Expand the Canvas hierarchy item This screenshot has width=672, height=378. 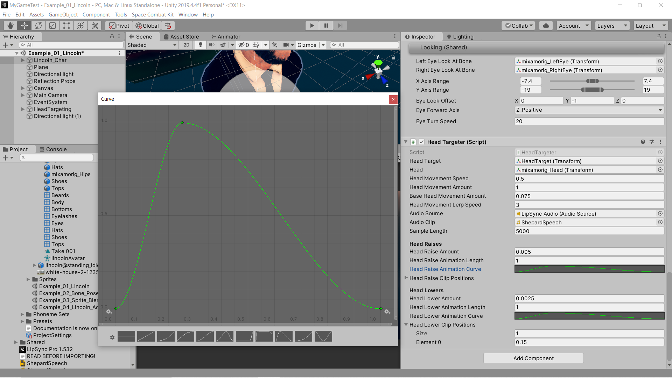[23, 88]
